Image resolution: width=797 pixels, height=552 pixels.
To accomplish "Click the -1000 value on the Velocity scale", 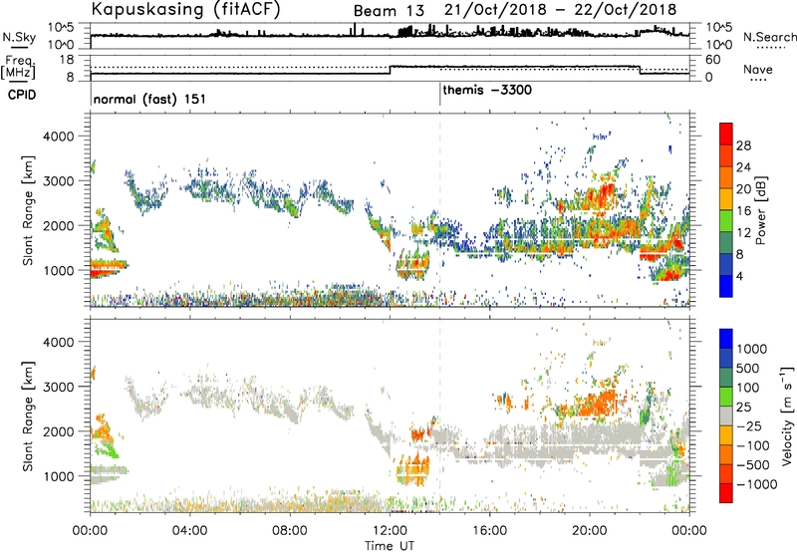I will [x=757, y=484].
